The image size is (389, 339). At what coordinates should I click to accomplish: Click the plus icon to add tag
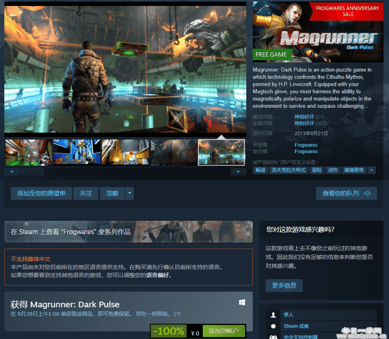point(372,170)
